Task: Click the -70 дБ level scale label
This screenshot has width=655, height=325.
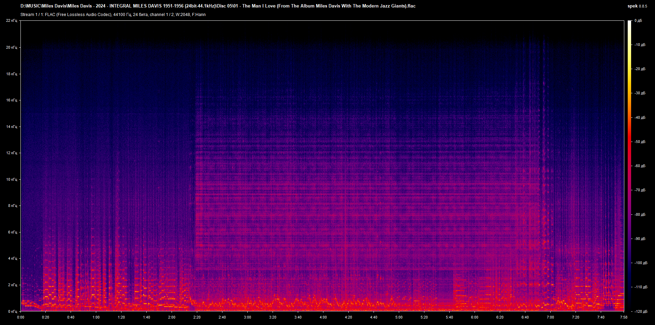Action: (x=640, y=190)
